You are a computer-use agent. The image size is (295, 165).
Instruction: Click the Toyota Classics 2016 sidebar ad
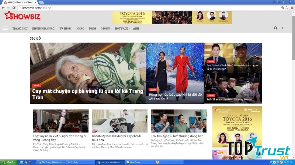tap(237, 127)
